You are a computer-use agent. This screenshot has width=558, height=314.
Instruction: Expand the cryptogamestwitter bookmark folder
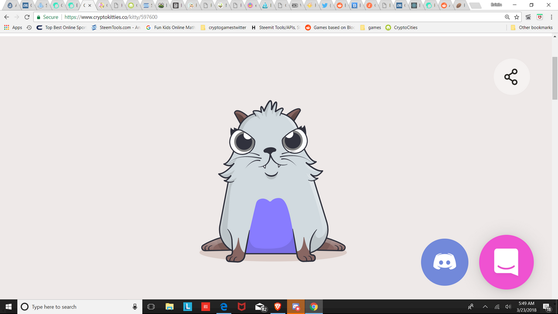tap(223, 27)
